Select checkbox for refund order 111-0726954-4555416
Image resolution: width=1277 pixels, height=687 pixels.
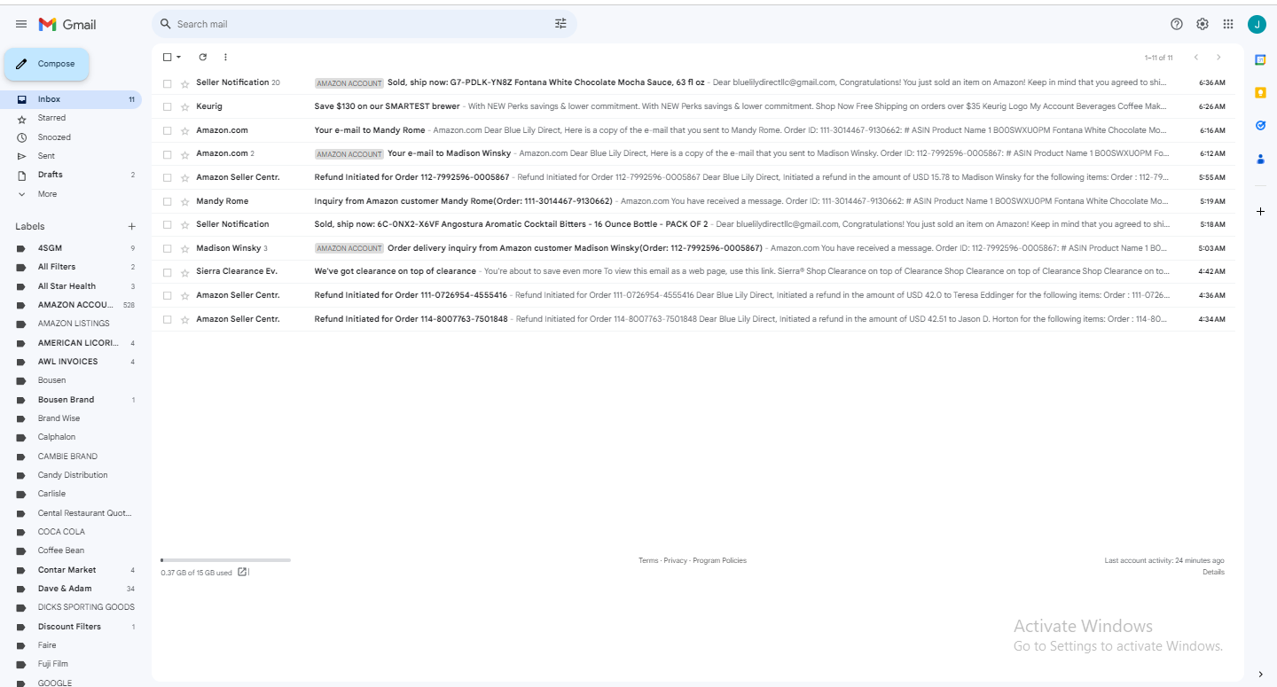pyautogui.click(x=167, y=295)
